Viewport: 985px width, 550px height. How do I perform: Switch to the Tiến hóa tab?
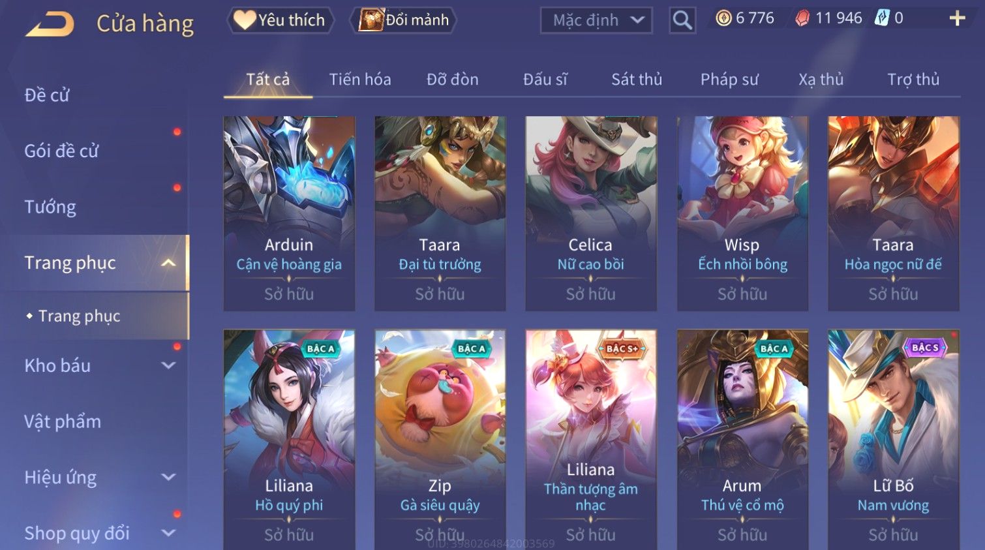click(360, 80)
